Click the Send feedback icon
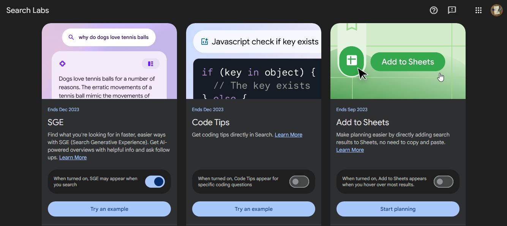Image resolution: width=507 pixels, height=226 pixels. pos(452,10)
